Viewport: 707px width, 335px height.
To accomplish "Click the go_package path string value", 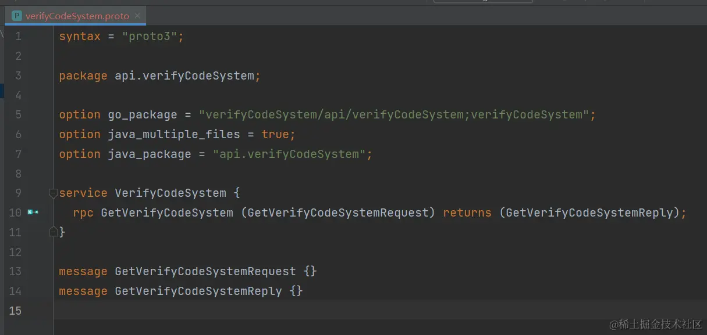I will [394, 114].
